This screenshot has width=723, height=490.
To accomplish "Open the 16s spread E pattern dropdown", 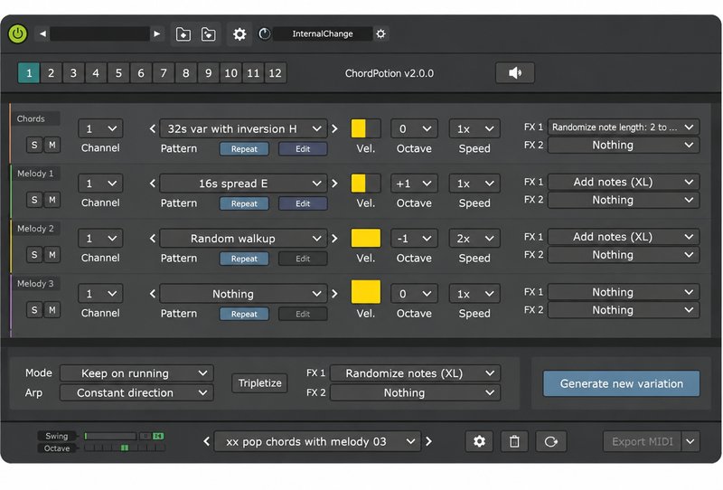I will click(x=243, y=184).
